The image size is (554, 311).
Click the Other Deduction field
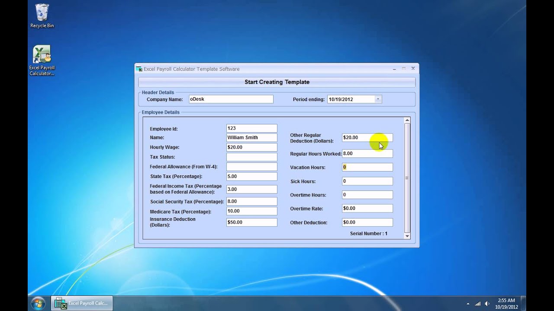367,222
